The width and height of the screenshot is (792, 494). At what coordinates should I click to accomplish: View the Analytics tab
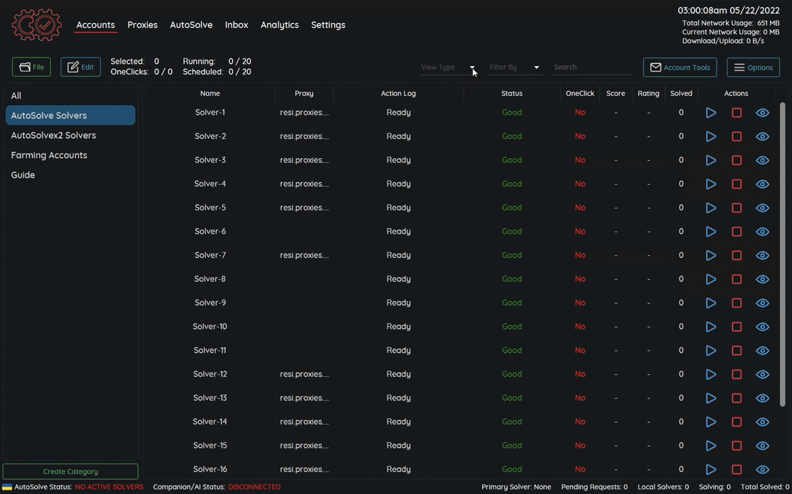[x=280, y=24]
